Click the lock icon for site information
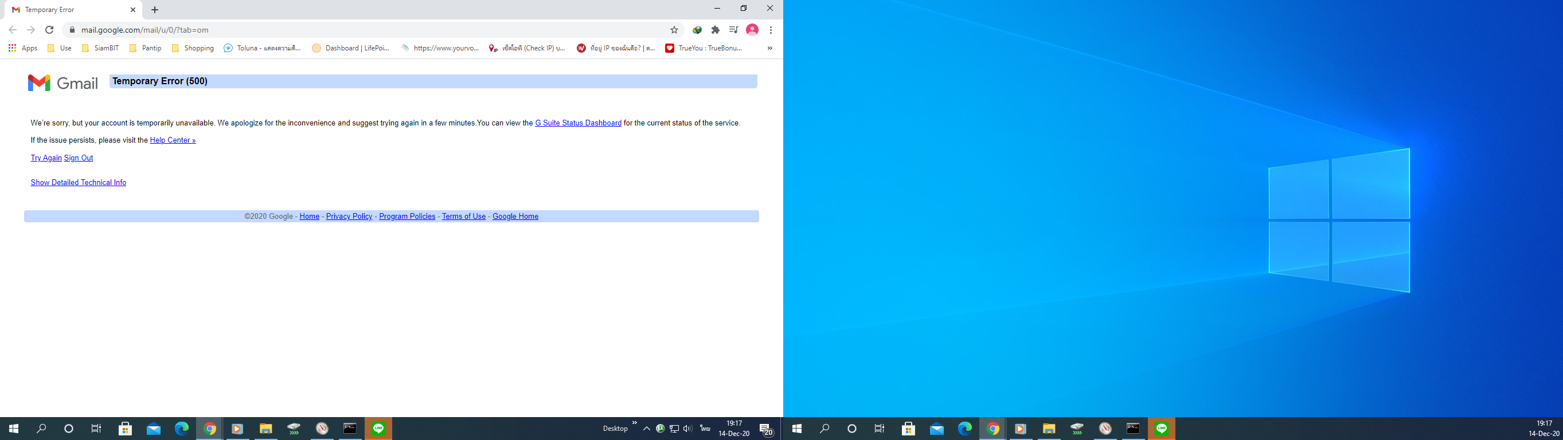Screen dimensions: 1563x440 tap(72, 30)
